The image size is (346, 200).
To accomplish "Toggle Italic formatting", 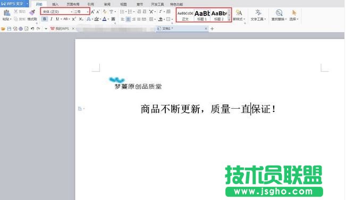I will 51,19.
